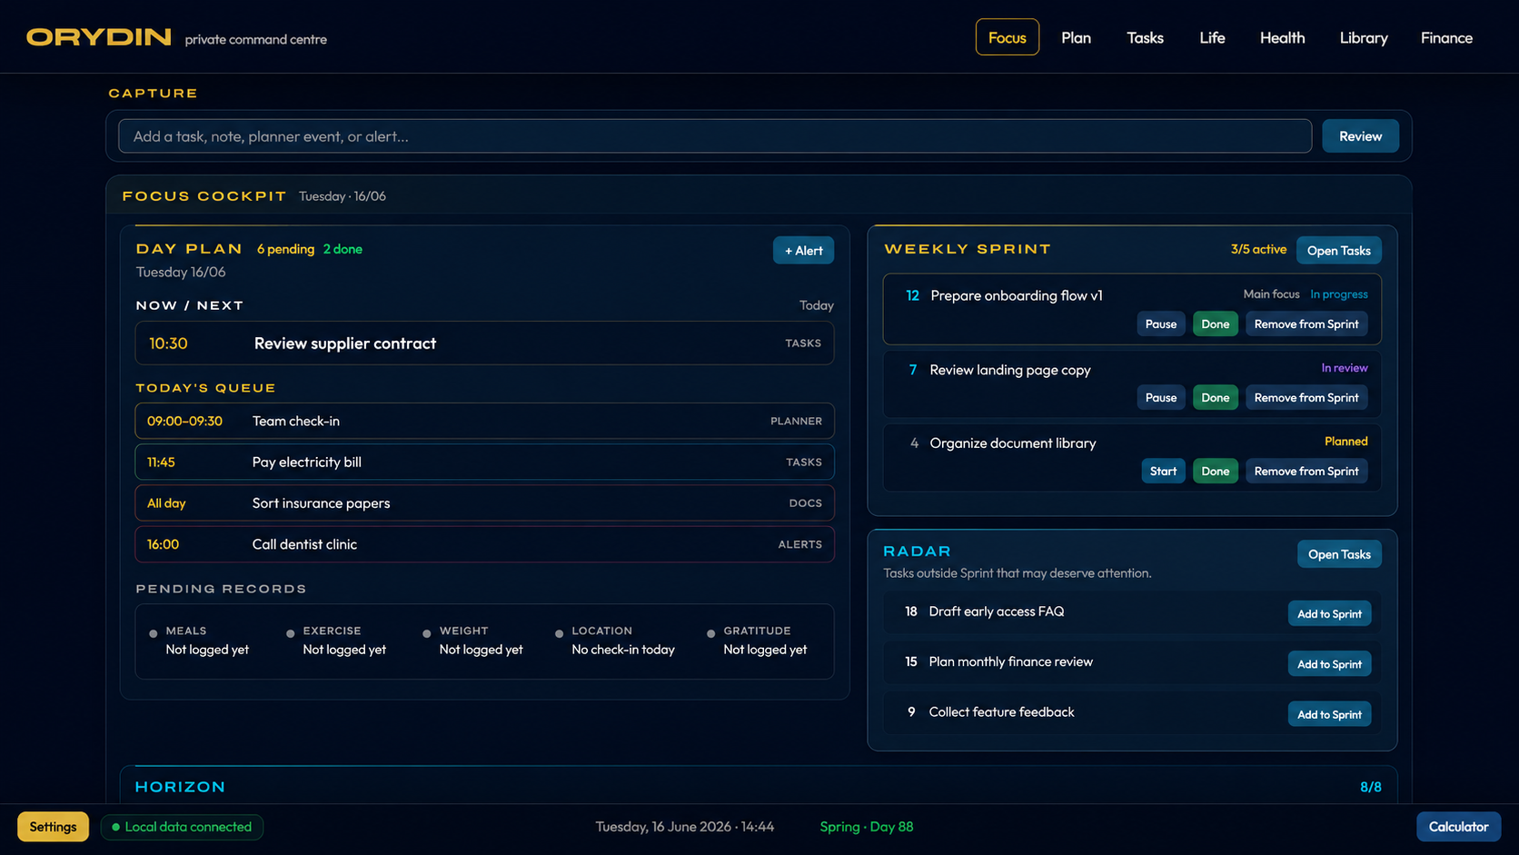Log the Weight pending record
Image resolution: width=1519 pixels, height=855 pixels.
pyautogui.click(x=472, y=641)
